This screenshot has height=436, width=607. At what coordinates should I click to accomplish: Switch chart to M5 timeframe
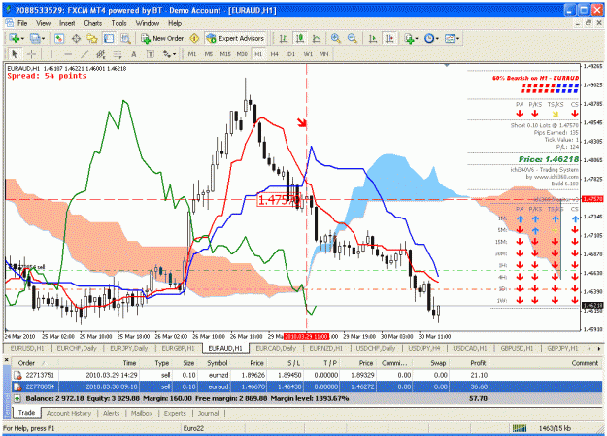[209, 54]
